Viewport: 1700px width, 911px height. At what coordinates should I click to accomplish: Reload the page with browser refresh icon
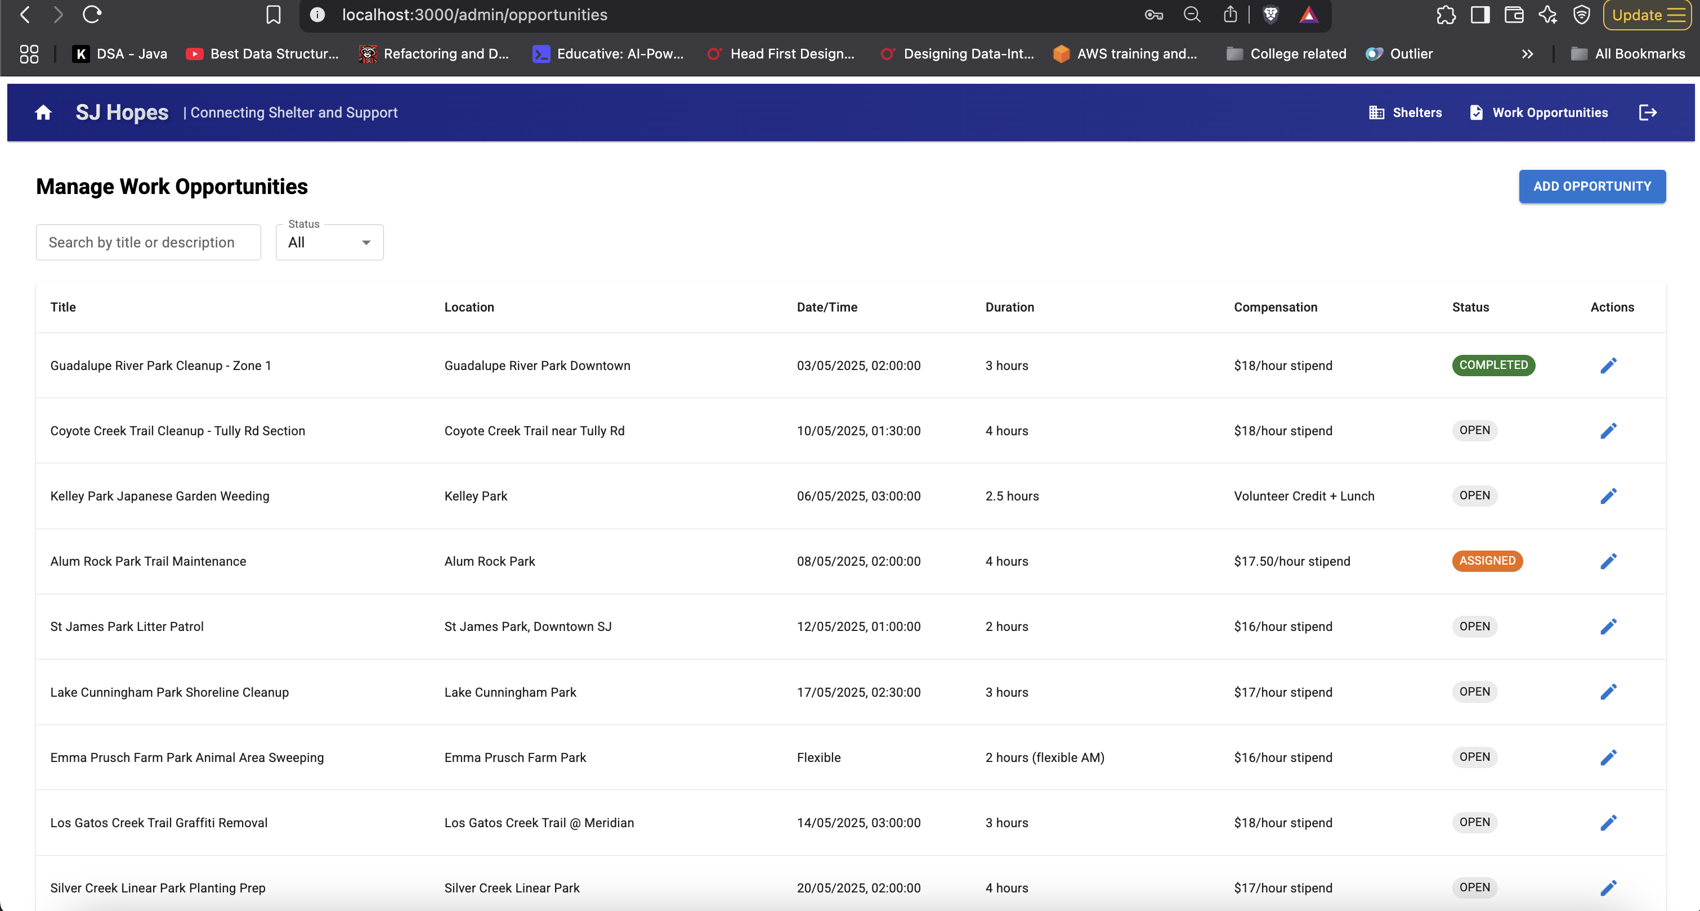tap(92, 15)
